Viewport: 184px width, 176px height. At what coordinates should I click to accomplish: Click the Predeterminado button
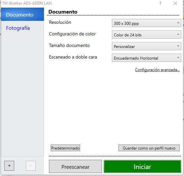coord(66,148)
